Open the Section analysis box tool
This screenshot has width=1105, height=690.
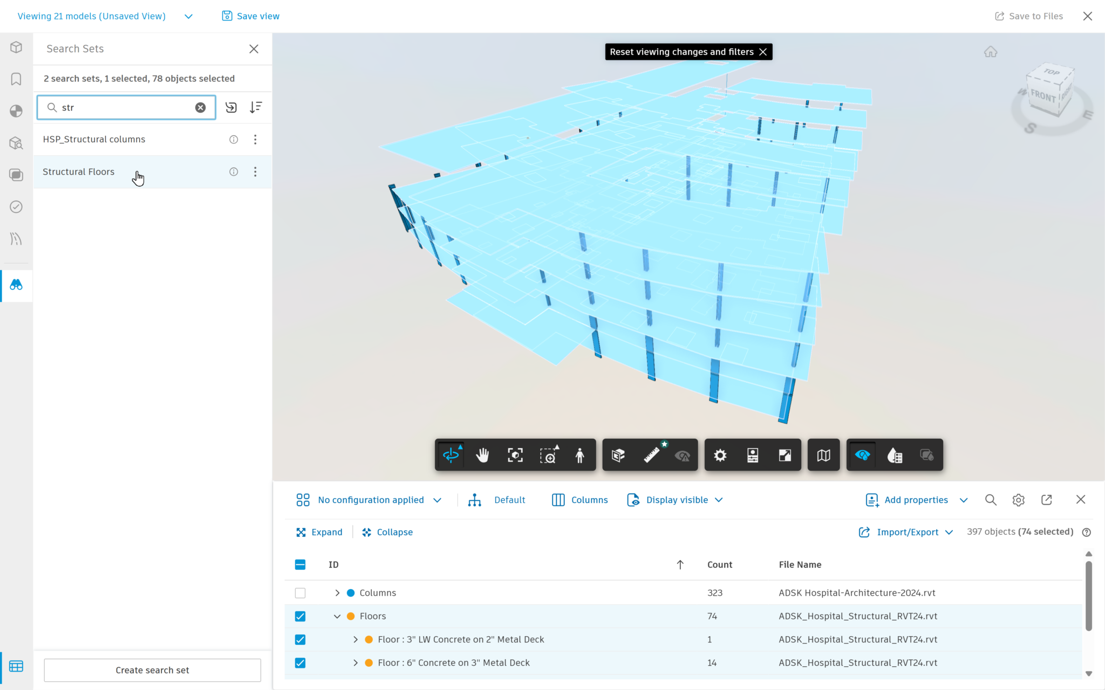618,456
